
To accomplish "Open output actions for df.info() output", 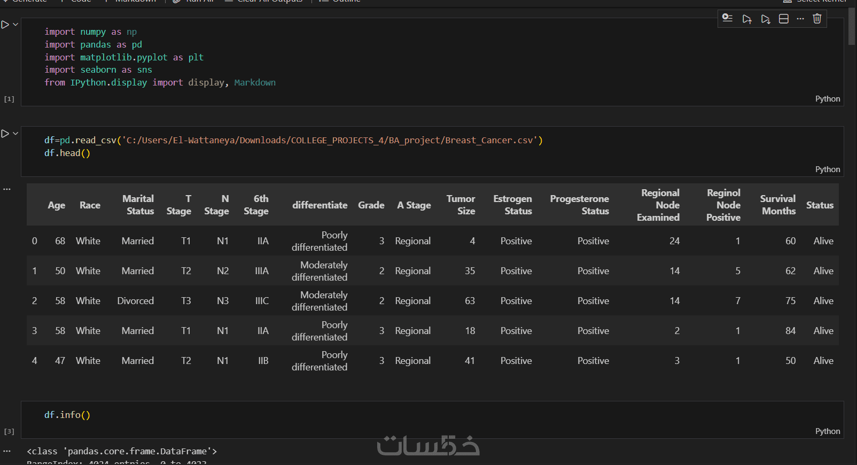I will [x=7, y=451].
